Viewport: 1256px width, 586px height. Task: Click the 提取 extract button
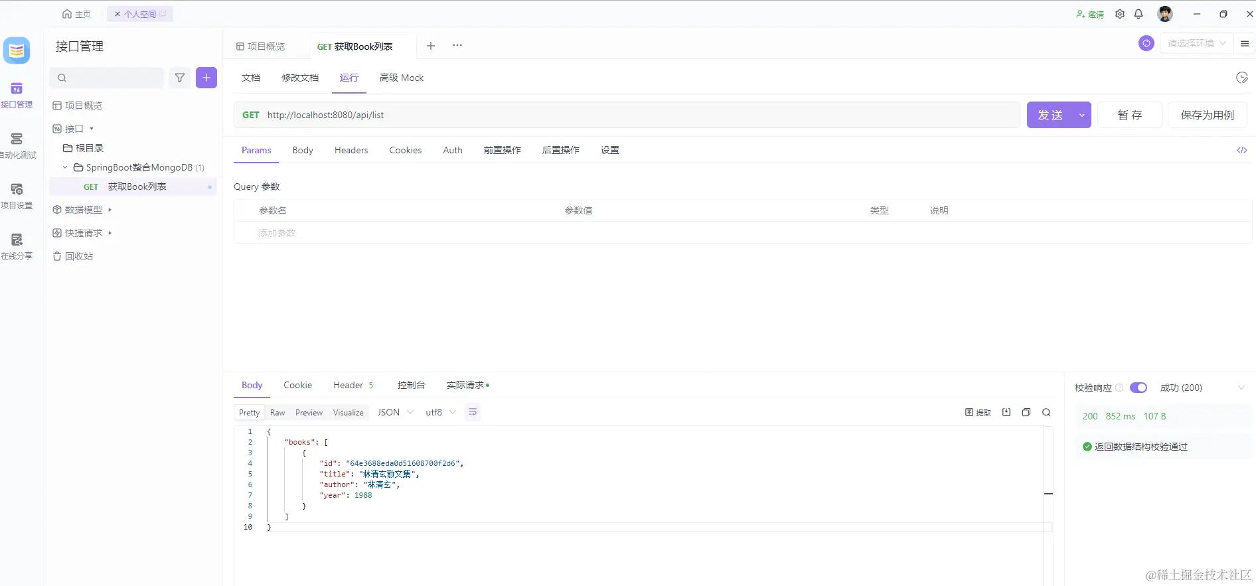[978, 412]
